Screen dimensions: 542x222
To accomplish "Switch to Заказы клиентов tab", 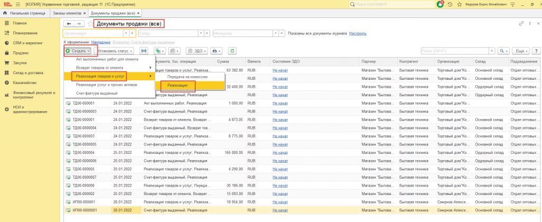I will coord(67,13).
